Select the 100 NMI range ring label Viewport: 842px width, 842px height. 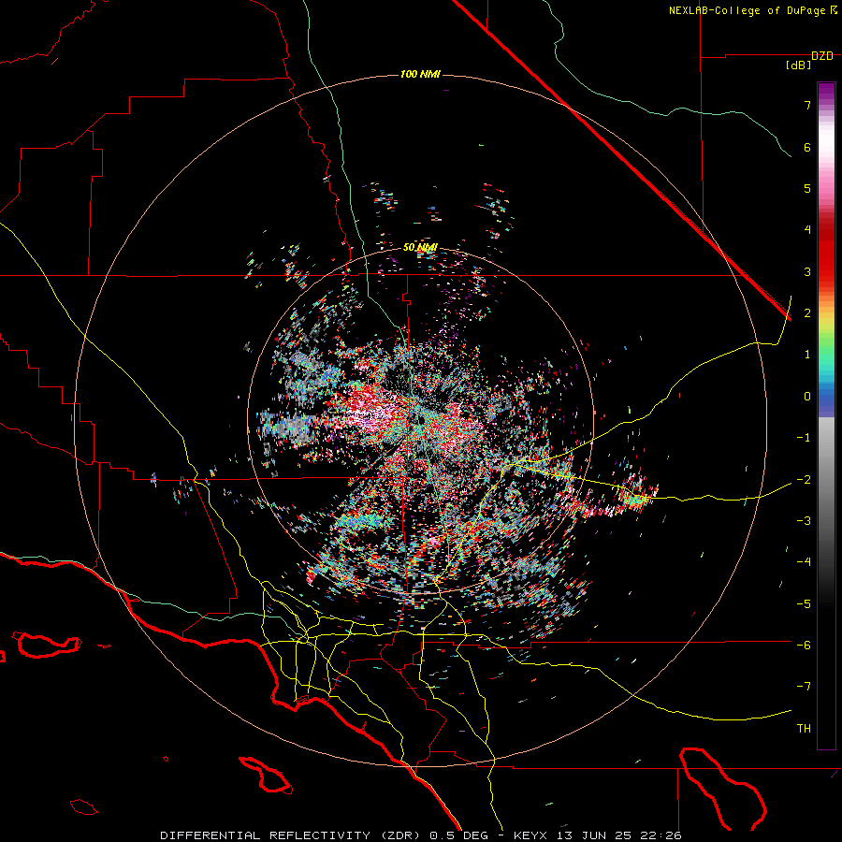point(420,74)
